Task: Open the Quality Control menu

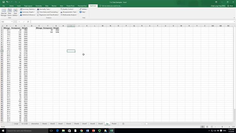Action: (67, 9)
